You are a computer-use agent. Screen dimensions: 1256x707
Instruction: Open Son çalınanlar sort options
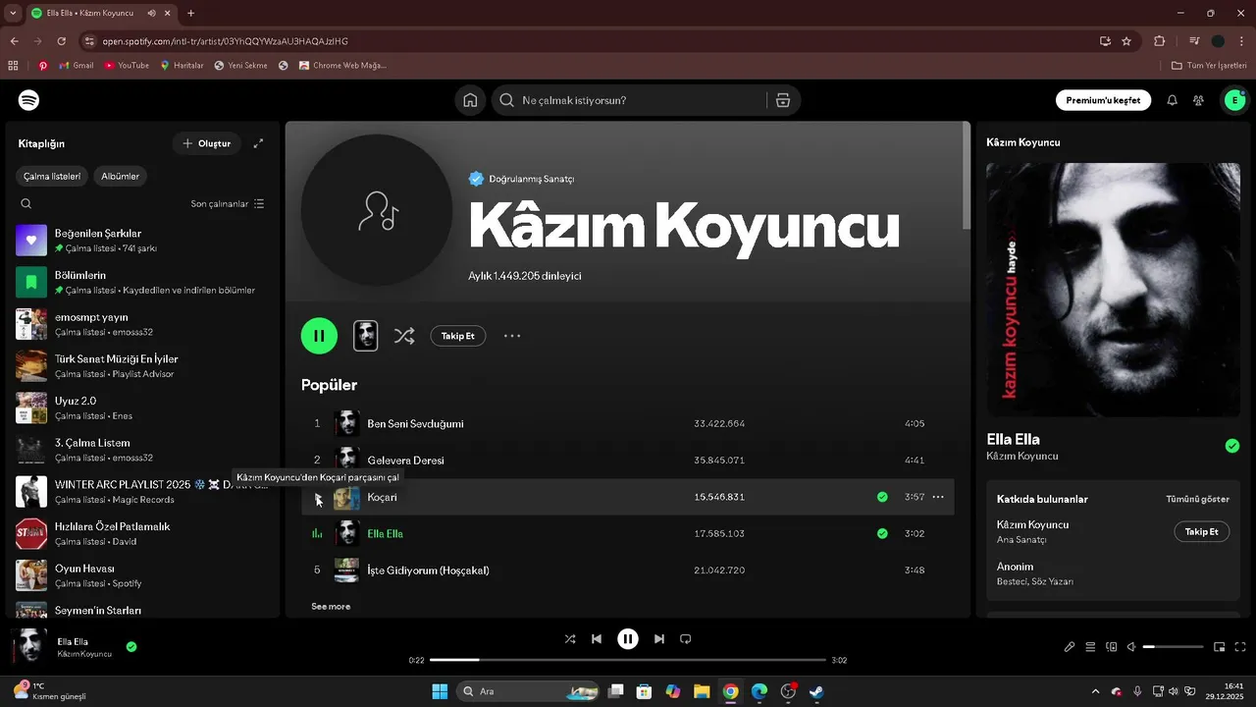click(x=228, y=204)
